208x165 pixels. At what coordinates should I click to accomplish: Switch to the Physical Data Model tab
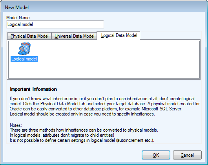(x=29, y=36)
